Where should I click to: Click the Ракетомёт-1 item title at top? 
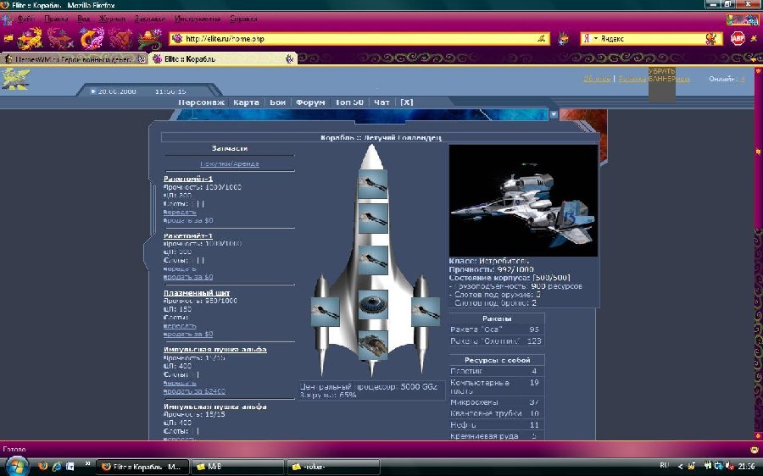click(x=188, y=179)
